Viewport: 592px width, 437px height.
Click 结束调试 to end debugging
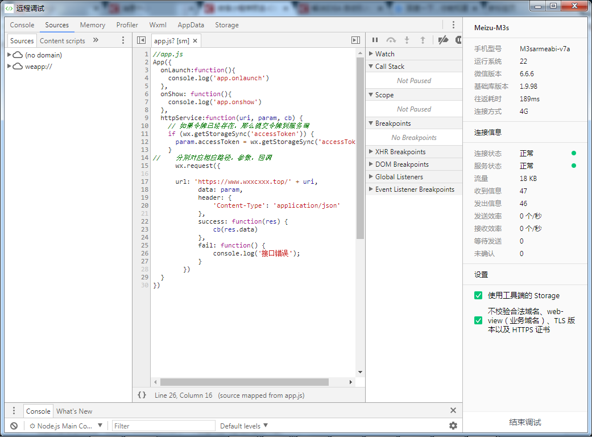[x=525, y=422]
